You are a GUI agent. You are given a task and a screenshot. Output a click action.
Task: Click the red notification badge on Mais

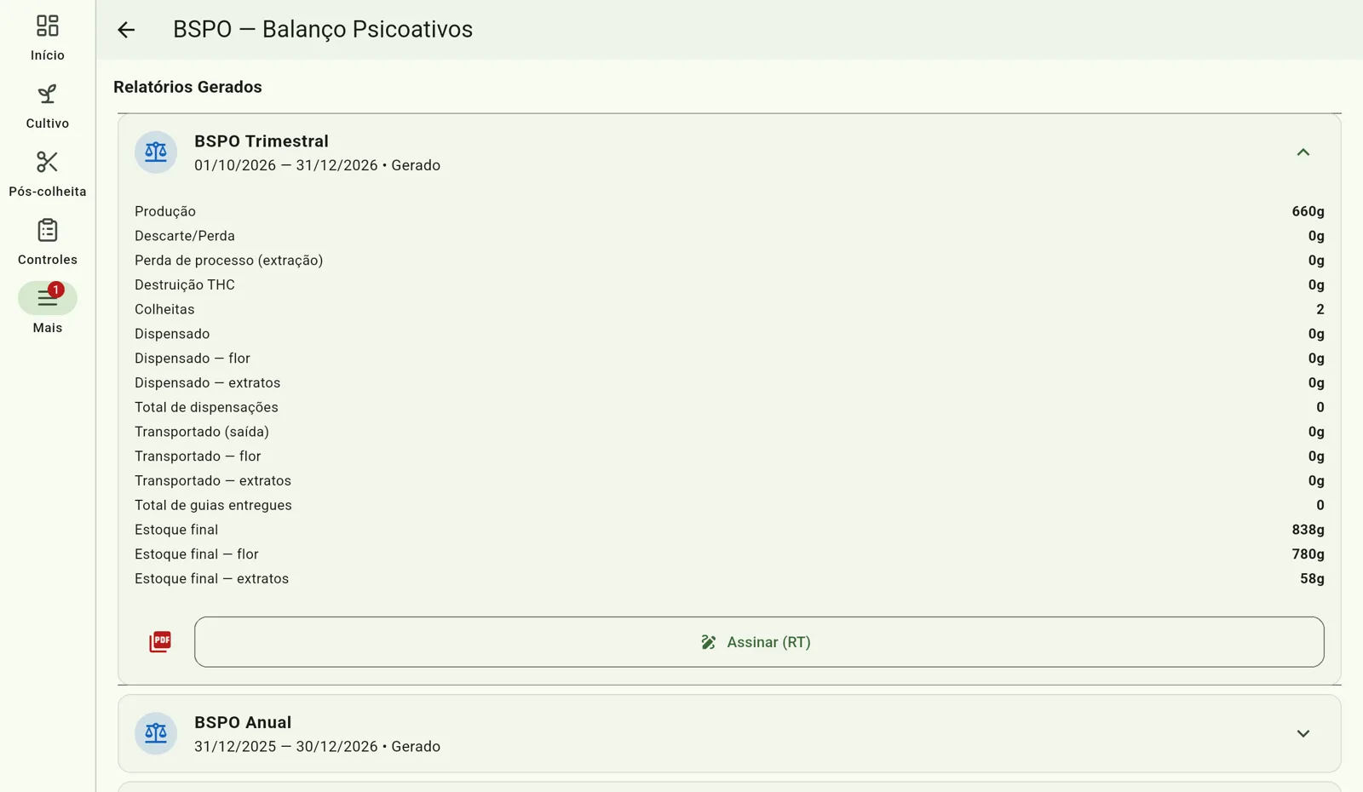pos(56,290)
